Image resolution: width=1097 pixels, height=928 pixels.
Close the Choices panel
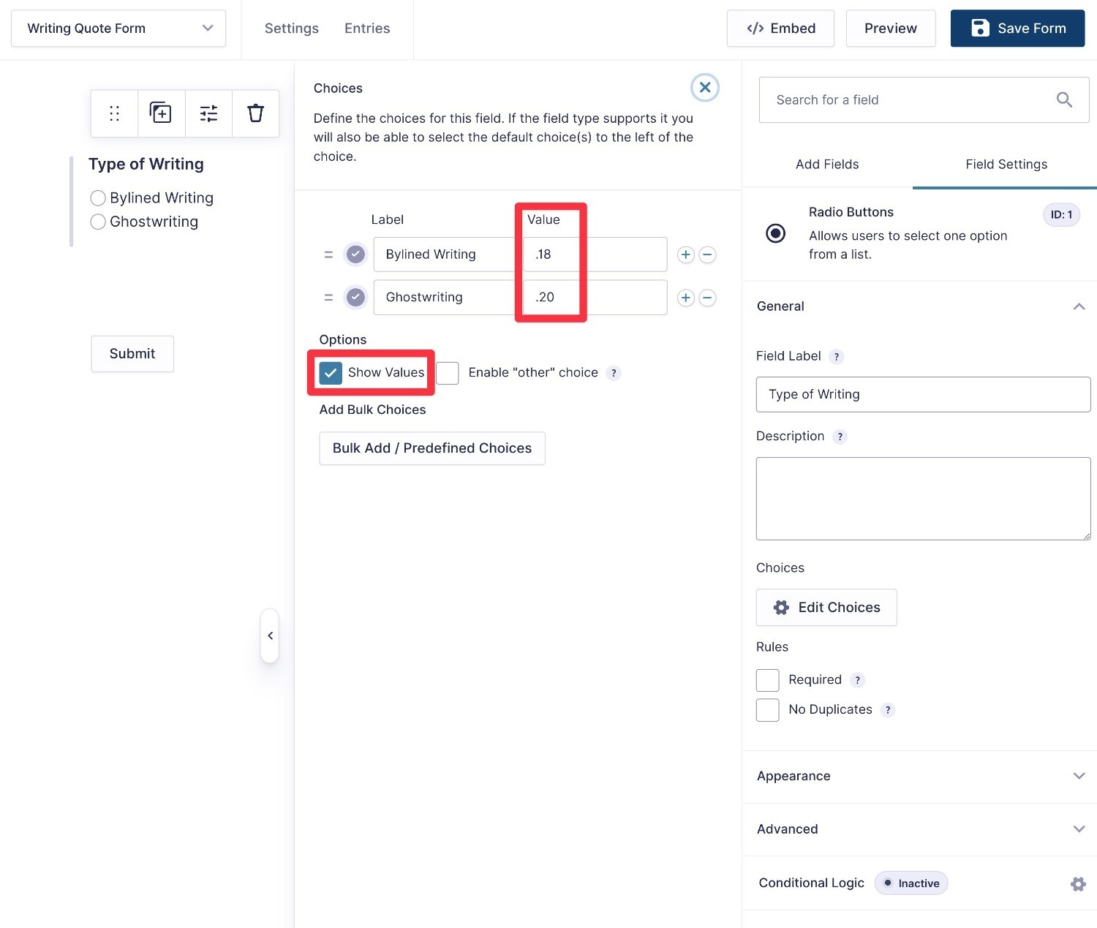point(704,88)
